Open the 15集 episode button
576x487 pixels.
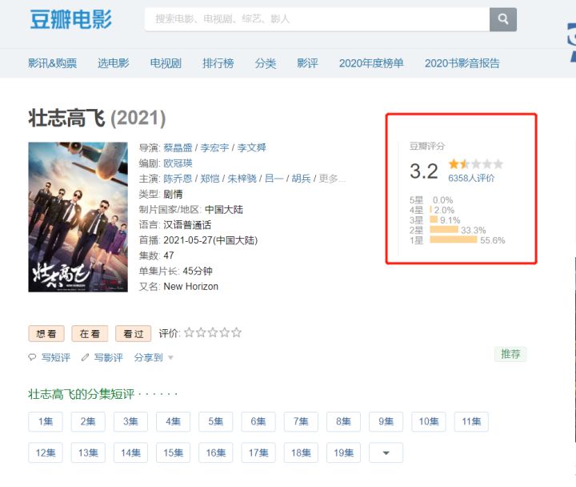coord(174,453)
